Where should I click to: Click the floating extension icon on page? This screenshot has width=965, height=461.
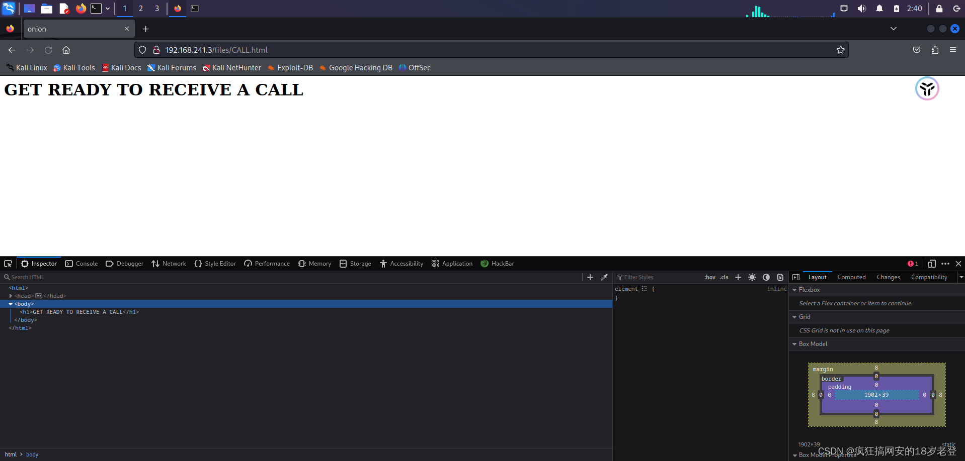927,89
